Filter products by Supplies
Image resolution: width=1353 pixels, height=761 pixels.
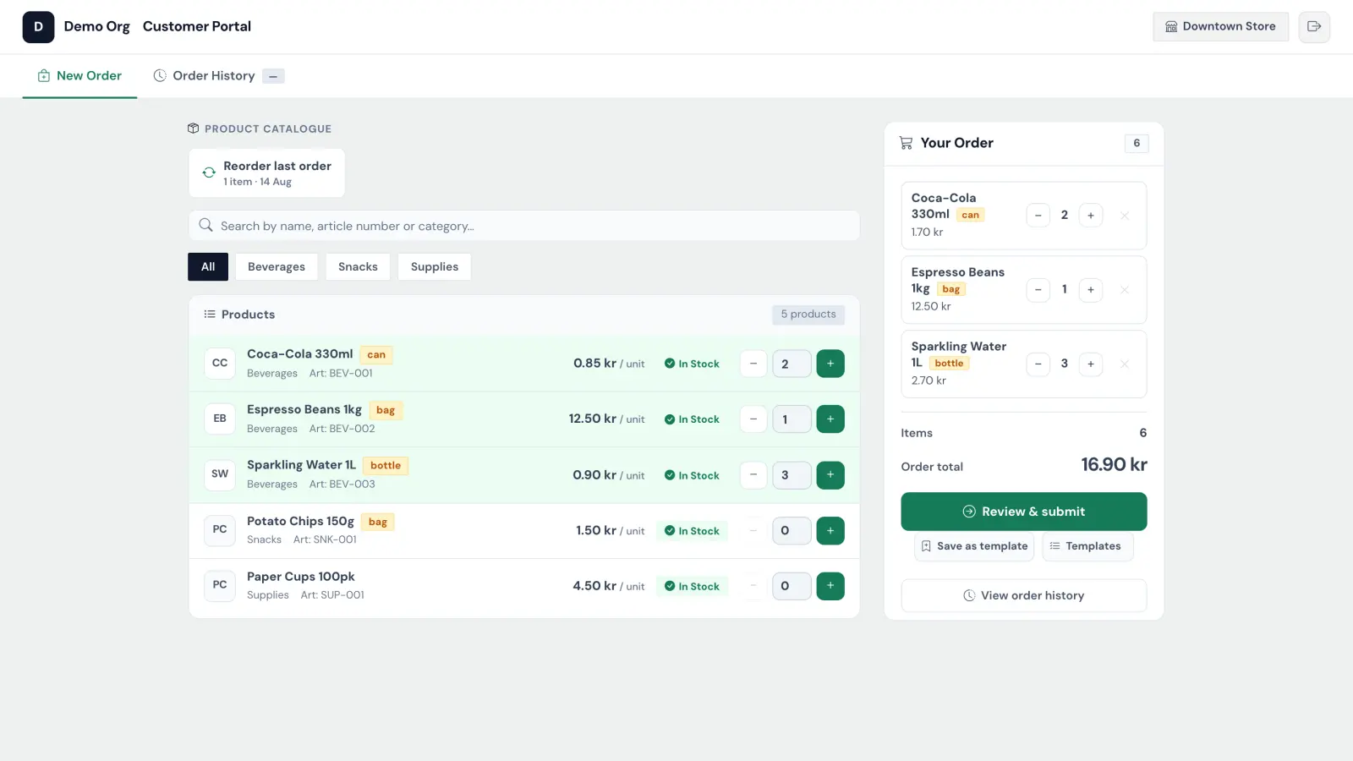pos(435,267)
